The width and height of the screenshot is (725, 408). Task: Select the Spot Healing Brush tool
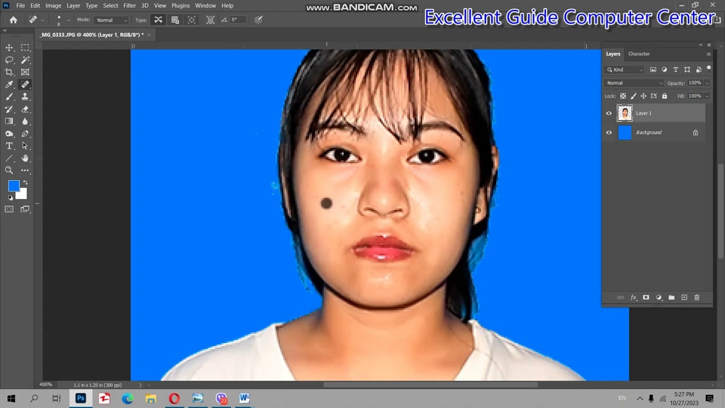coord(25,84)
